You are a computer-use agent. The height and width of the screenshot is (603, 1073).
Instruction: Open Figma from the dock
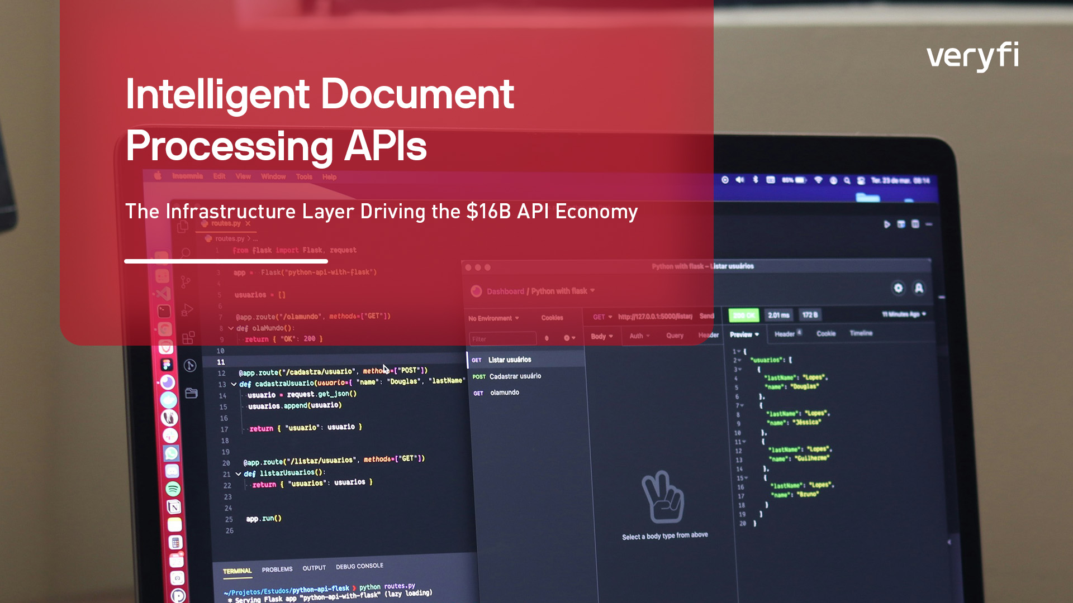coord(166,365)
